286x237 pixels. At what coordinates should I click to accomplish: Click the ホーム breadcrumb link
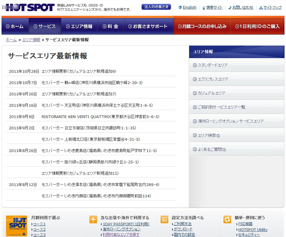coord(11,40)
